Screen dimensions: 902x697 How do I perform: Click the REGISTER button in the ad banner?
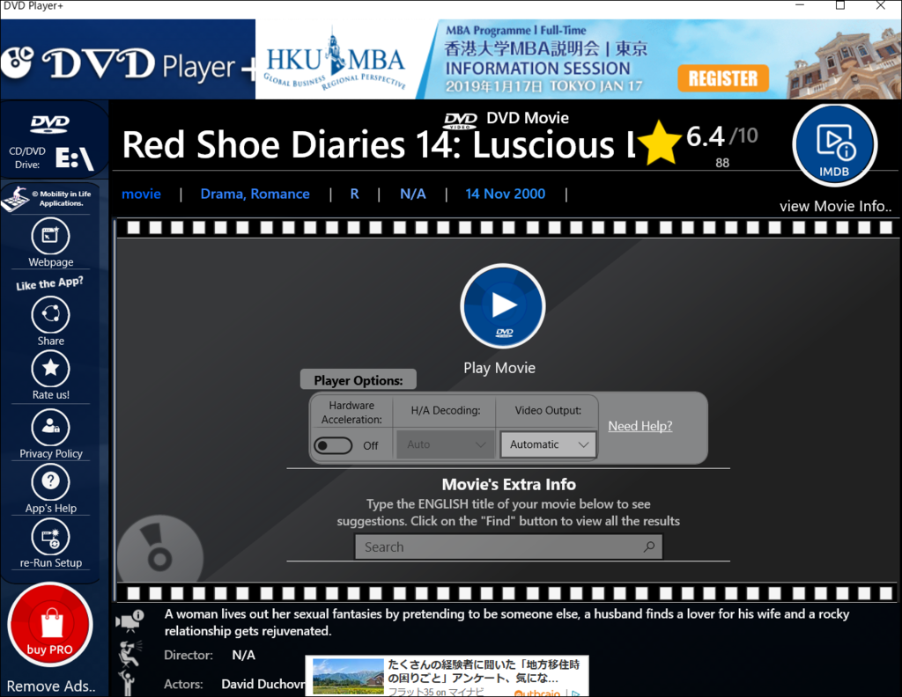723,78
